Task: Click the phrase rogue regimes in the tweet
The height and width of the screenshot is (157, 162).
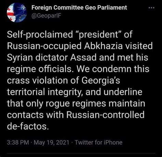Action: 76,104
